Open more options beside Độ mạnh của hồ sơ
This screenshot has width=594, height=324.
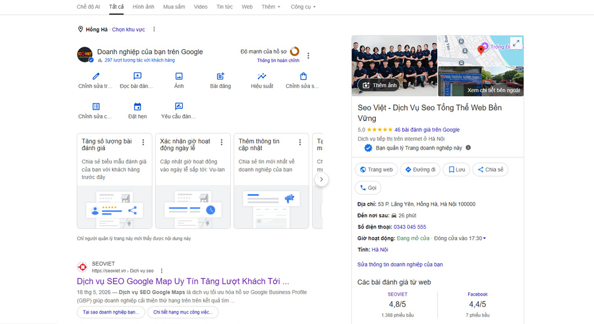(x=309, y=56)
